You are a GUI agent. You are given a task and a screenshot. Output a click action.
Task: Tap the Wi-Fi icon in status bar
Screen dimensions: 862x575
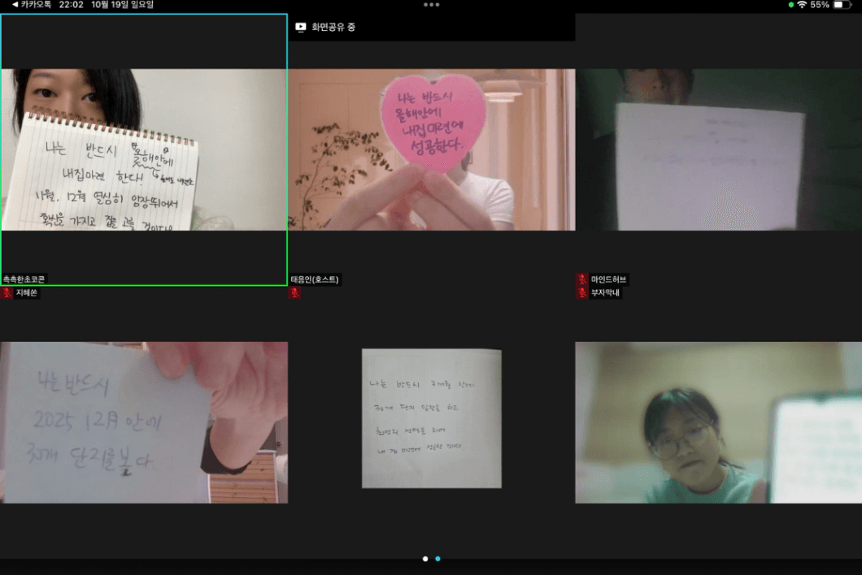[802, 5]
